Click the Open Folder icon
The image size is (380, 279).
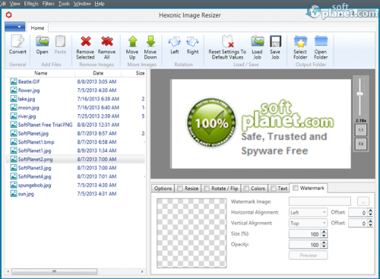point(321,41)
